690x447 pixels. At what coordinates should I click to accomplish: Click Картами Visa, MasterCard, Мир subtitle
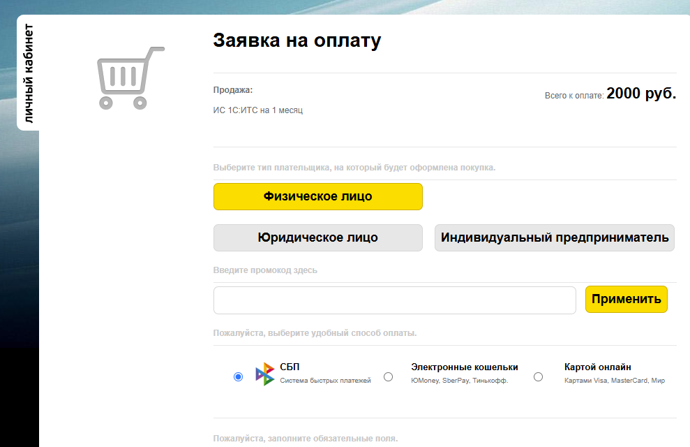[x=615, y=381]
